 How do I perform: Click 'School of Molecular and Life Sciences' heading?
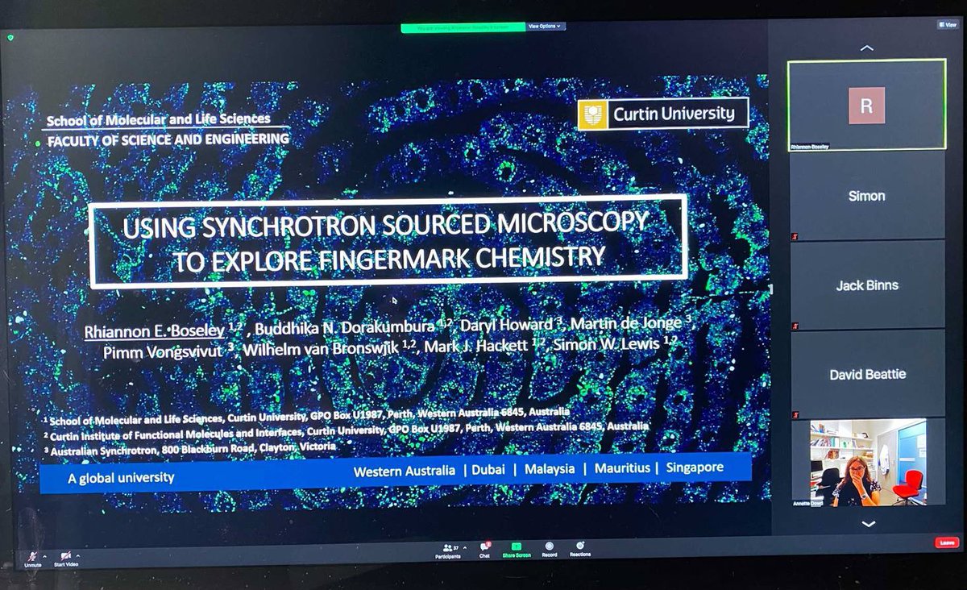(x=158, y=120)
